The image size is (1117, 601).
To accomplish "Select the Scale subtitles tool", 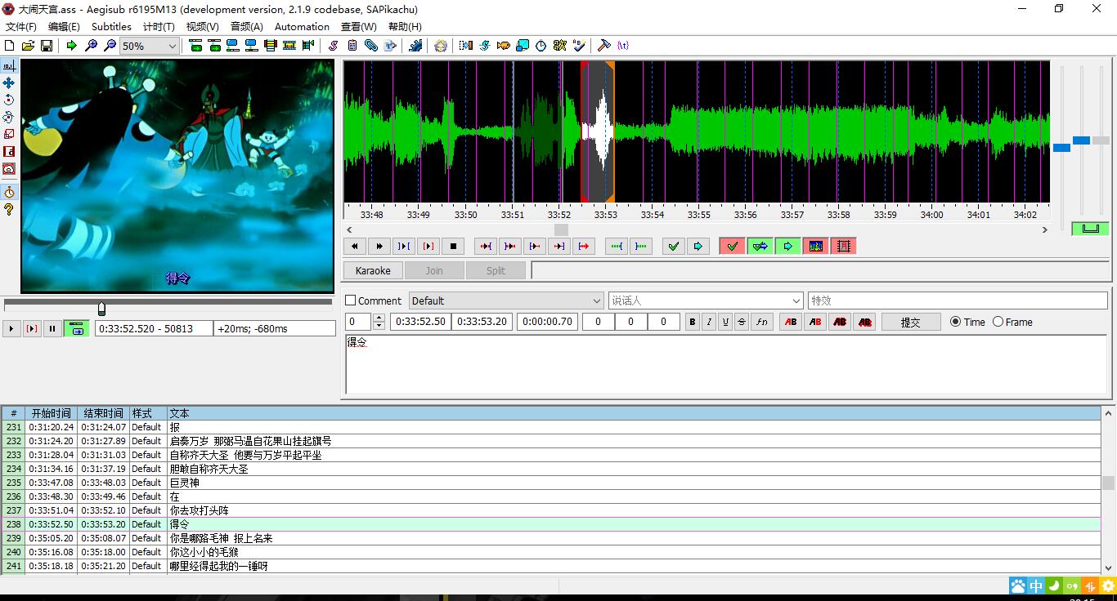I will tap(9, 134).
